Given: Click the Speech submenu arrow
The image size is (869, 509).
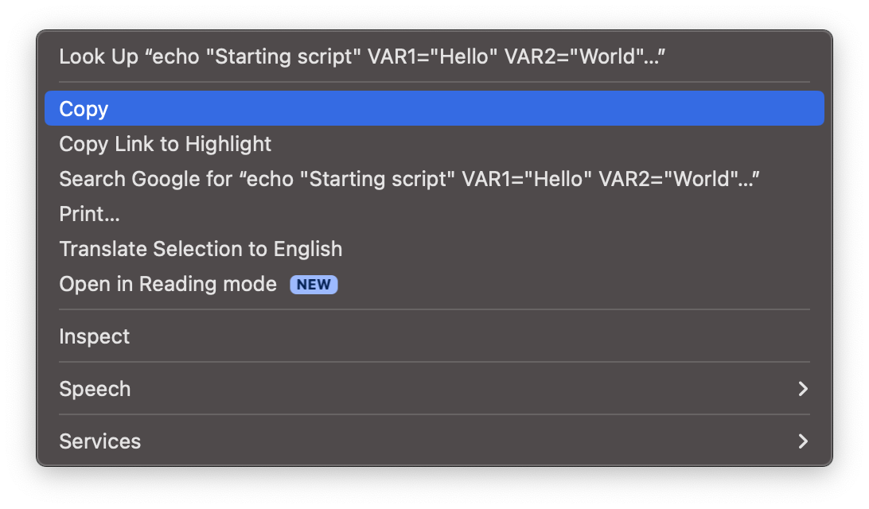Looking at the screenshot, I should (802, 389).
